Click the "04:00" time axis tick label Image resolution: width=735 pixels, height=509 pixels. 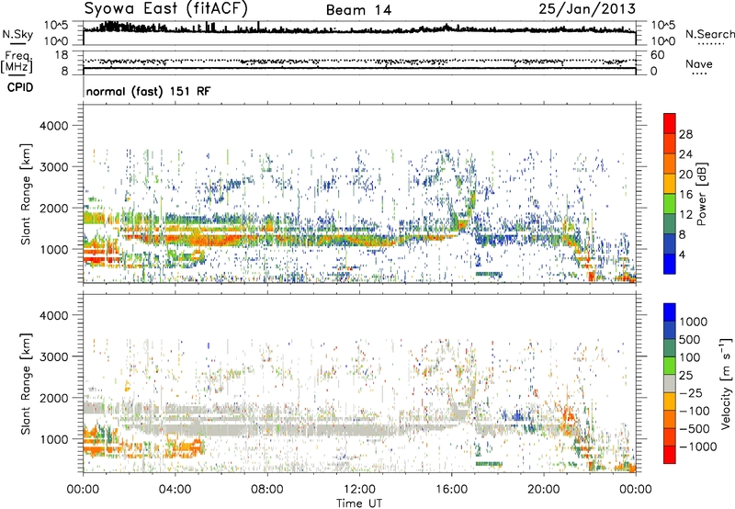pos(175,490)
